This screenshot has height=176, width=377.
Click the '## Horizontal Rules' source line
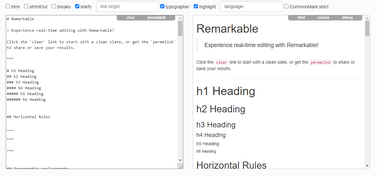(28, 117)
